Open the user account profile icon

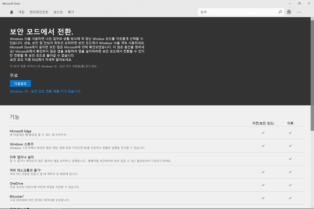pyautogui.click(x=289, y=12)
